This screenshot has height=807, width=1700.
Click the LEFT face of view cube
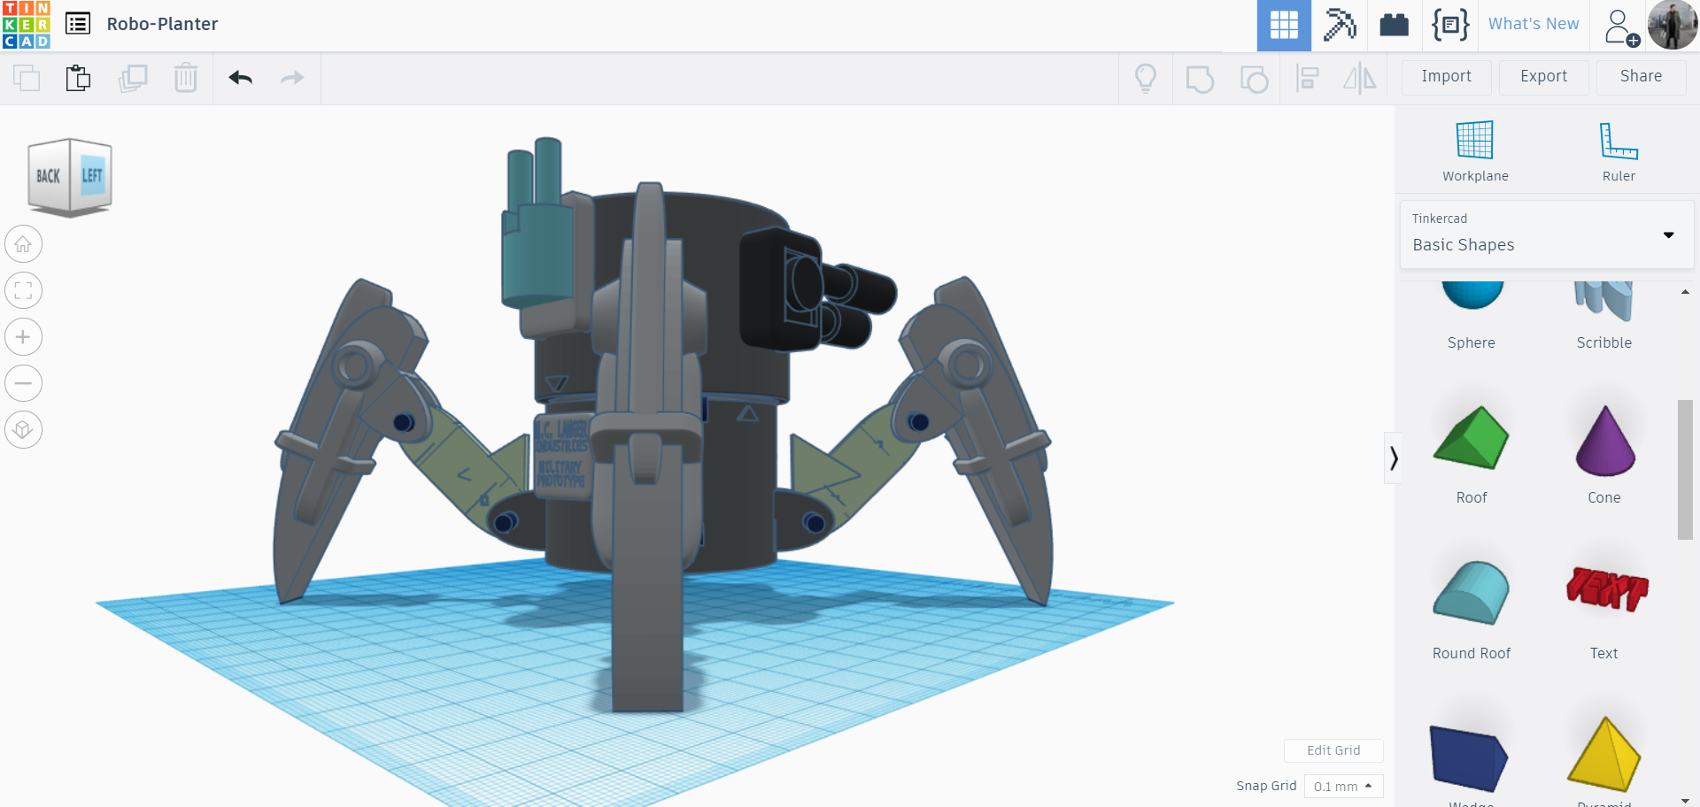(x=92, y=175)
